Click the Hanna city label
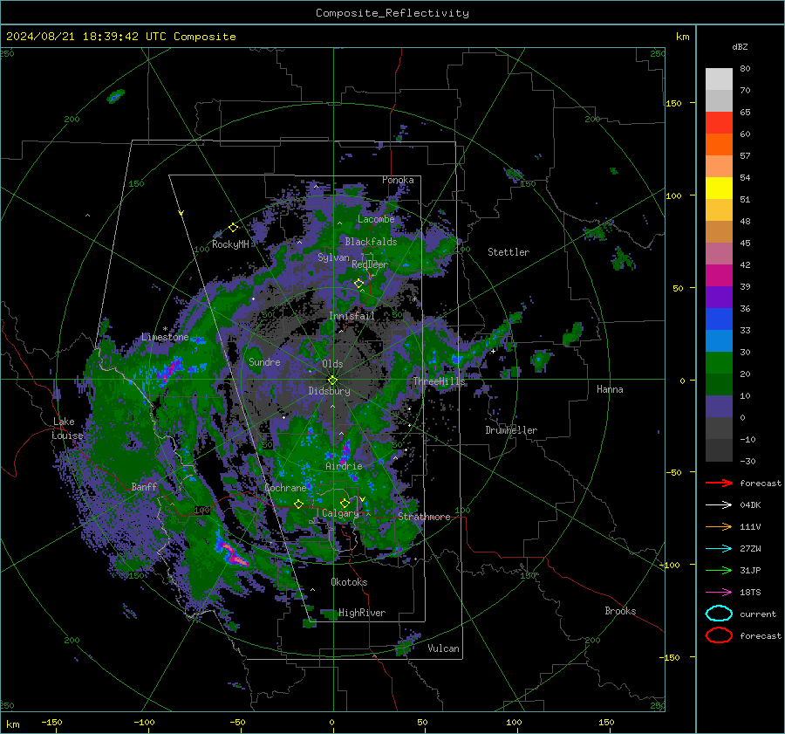 click(x=610, y=389)
